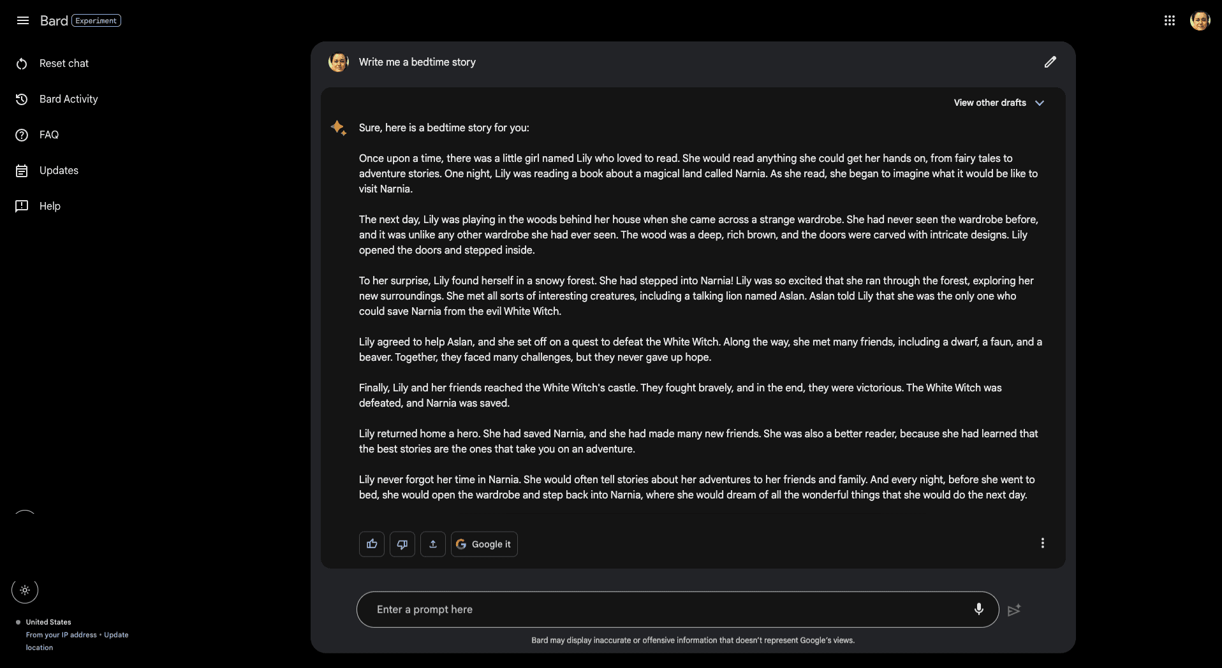Collapse the hamburger main menu

pyautogui.click(x=23, y=20)
